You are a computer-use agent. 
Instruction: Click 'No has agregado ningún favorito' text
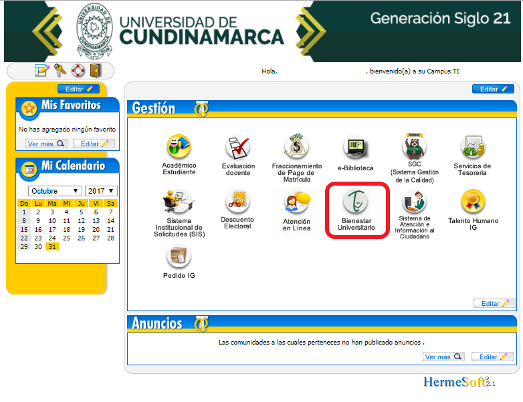coord(68,130)
